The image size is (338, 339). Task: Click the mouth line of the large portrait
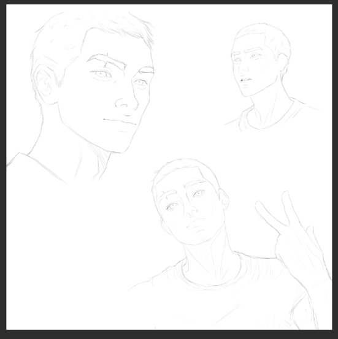120,121
